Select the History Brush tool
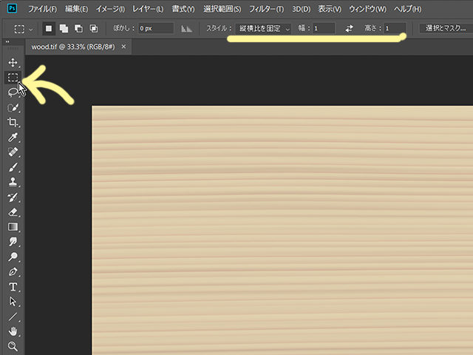Screen dimensions: 473x355 pyautogui.click(x=13, y=197)
